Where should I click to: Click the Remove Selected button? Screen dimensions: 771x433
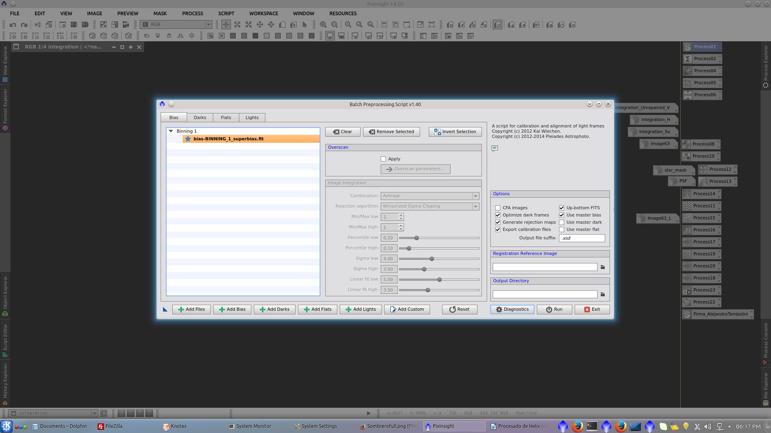click(x=391, y=132)
